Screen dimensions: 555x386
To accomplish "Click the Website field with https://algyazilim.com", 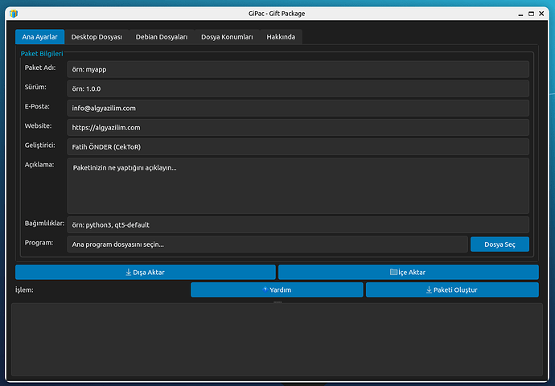I will pyautogui.click(x=298, y=127).
